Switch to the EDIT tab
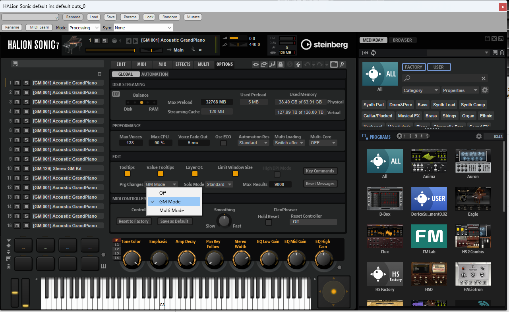 (121, 64)
